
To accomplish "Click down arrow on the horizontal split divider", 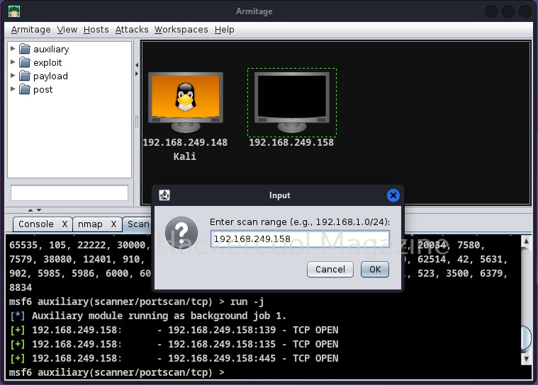I will coord(39,210).
